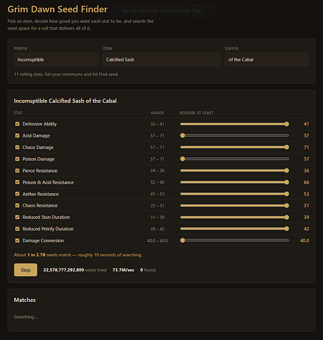Toggle the Chaos Resistance checkbox

[x=17, y=205]
